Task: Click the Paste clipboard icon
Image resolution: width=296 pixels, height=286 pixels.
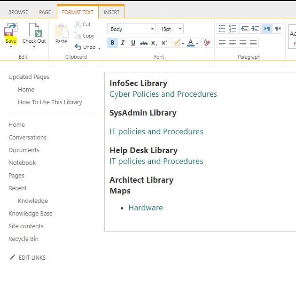Action: coord(62,31)
